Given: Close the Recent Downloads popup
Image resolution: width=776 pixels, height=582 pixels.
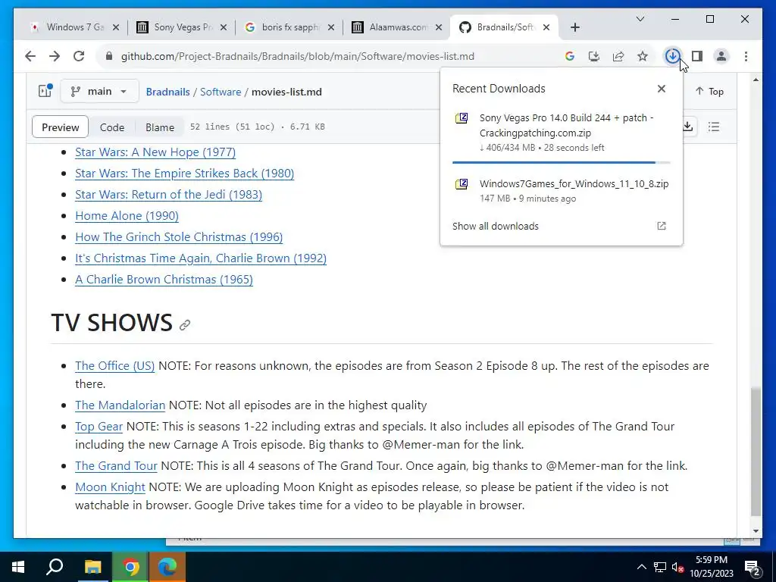Looking at the screenshot, I should coord(661,89).
